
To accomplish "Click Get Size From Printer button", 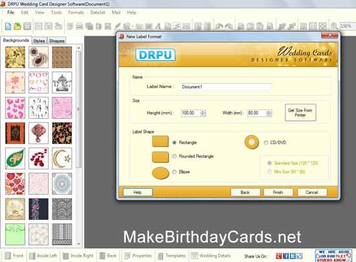I will [300, 113].
